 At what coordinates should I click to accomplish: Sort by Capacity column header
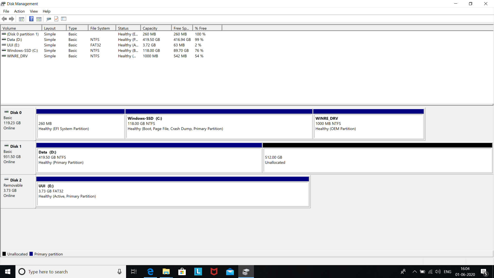[156, 28]
